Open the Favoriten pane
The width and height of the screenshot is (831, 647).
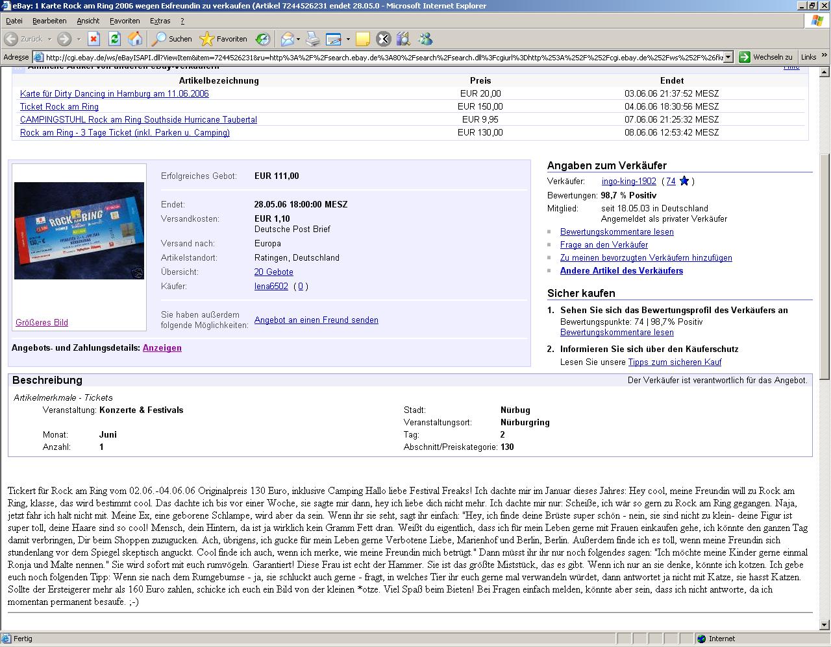(223, 39)
